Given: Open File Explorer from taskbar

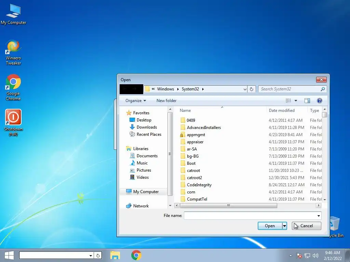Looking at the screenshot, I should 115,255.
